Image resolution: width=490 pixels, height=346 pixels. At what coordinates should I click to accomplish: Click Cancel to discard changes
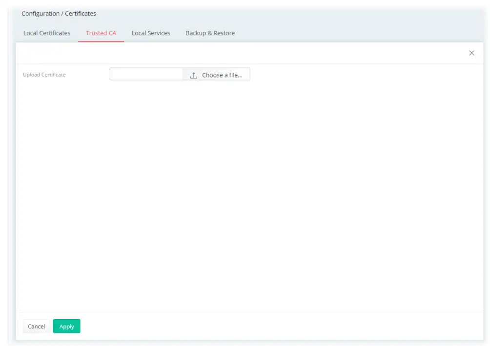coord(36,326)
